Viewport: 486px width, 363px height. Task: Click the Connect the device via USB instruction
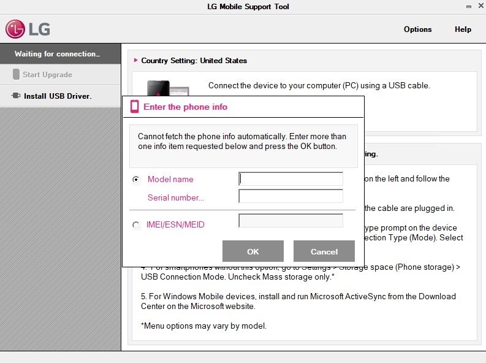319,86
